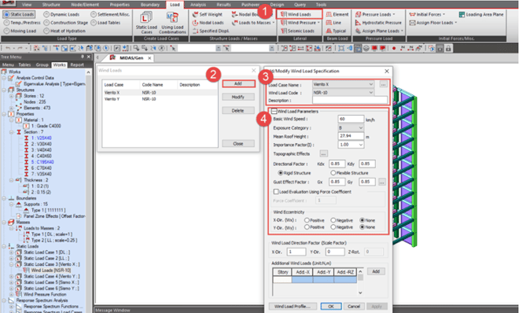519x313 pixels.
Task: Open Static Load Cases icon
Action: pyautogui.click(x=146, y=23)
